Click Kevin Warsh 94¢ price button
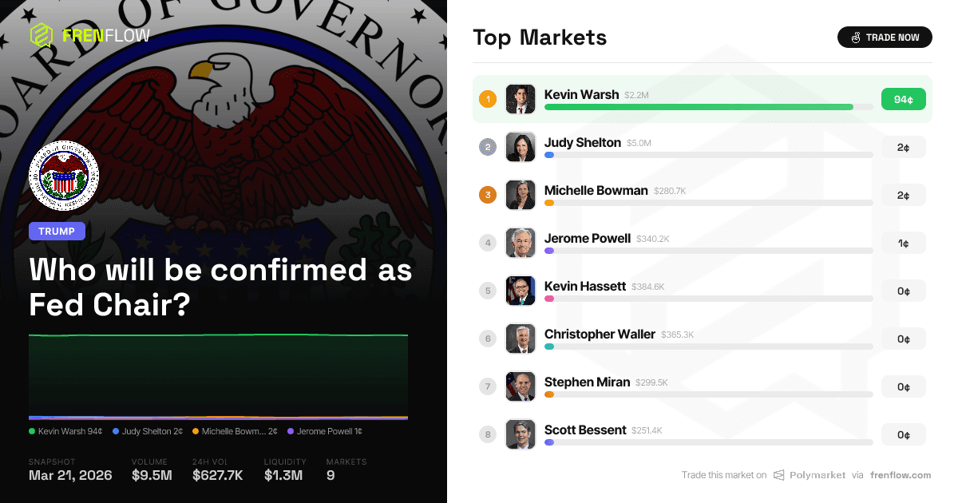Image resolution: width=958 pixels, height=503 pixels. pyautogui.click(x=903, y=99)
